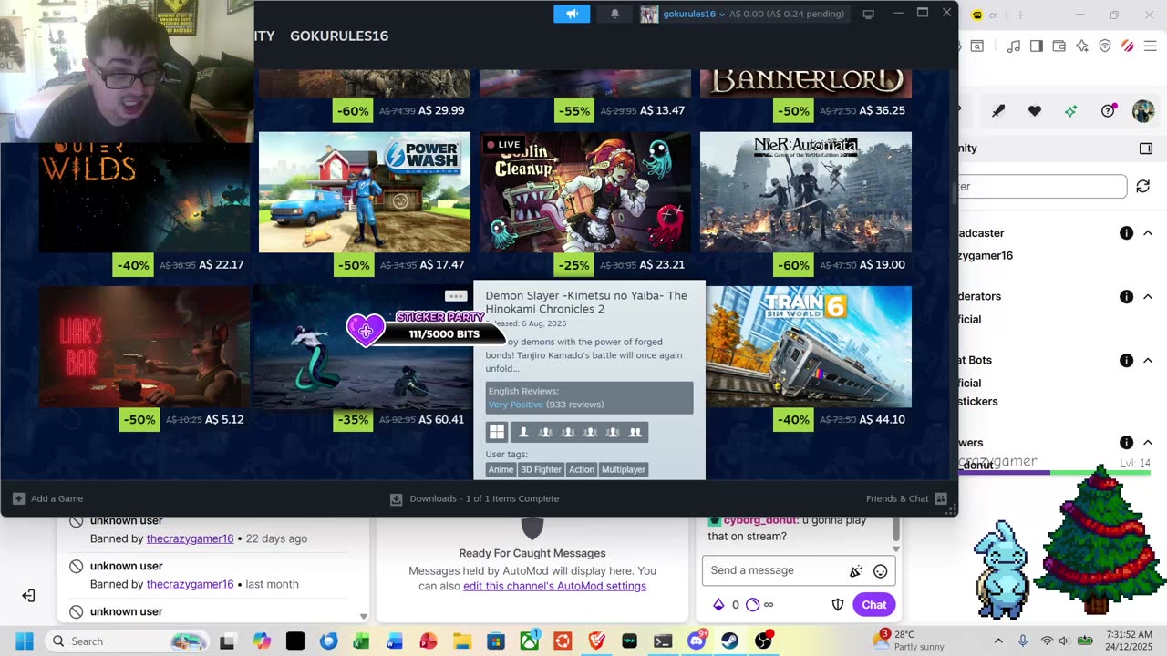Screen dimensions: 1167x656
Task: Open Liar's Bar game capsule
Action: coord(144,347)
